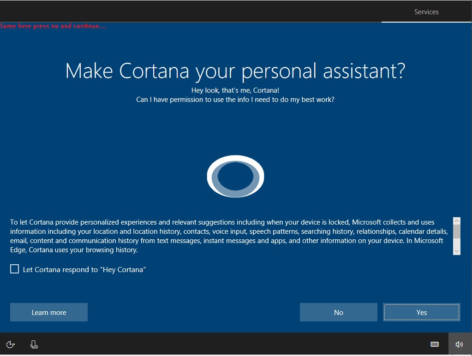
Task: Click the privacy paragraph starting To let Cortana provide
Action: [x=229, y=236]
